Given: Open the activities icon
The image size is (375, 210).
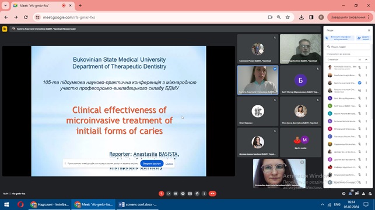Looking at the screenshot, I should pyautogui.click(x=363, y=194).
